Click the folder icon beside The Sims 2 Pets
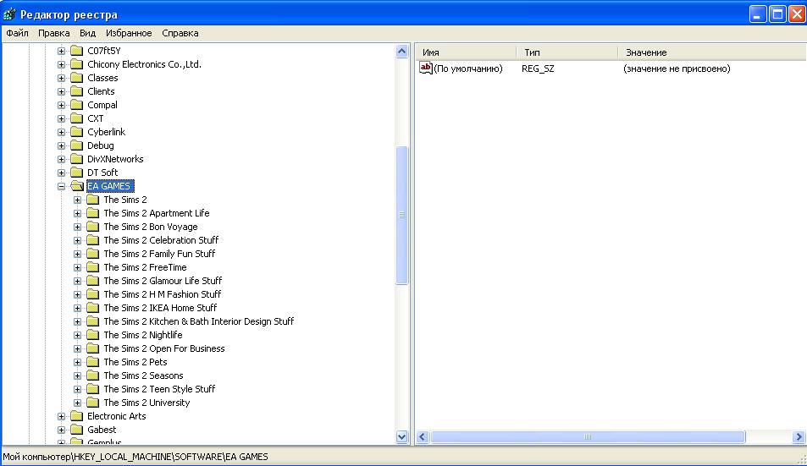Viewport: 807px width, 466px height. pos(92,362)
